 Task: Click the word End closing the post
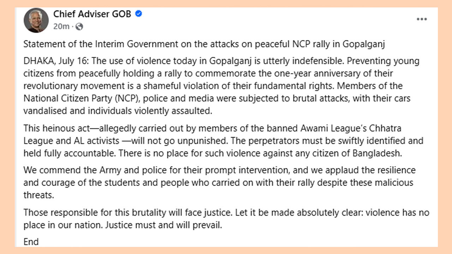coord(31,242)
